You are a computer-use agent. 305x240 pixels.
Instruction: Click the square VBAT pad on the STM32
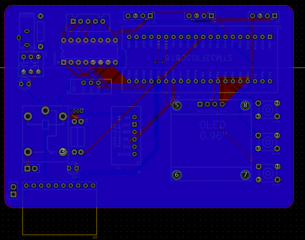[x=270, y=37]
